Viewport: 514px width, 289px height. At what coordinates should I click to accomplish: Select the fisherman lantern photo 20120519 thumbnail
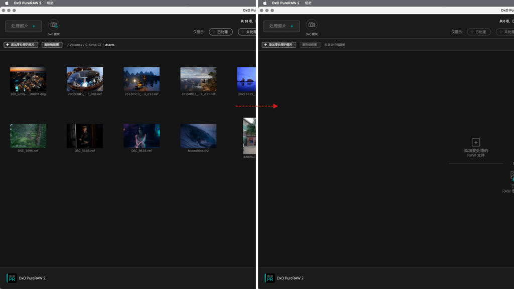(x=141, y=79)
